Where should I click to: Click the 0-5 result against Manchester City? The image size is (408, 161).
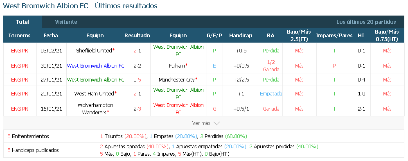[x=137, y=80]
